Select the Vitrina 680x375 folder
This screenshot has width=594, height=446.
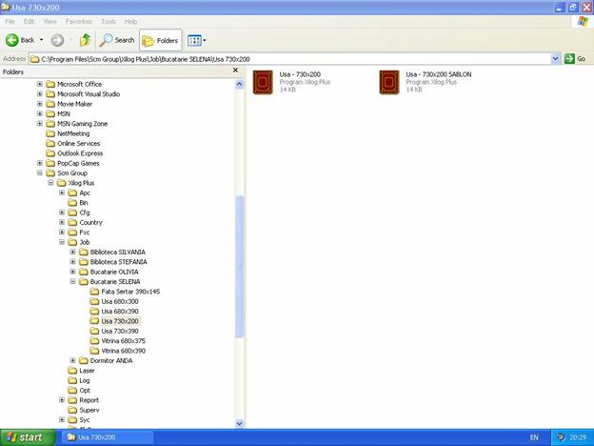[x=123, y=340]
